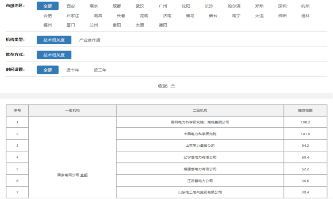Pick 哈尔滨 from city options
Screen dimensions: 333x199
(234, 6)
